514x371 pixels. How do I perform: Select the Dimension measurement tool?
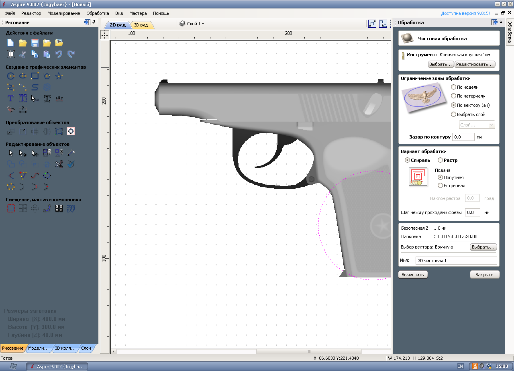point(23,110)
